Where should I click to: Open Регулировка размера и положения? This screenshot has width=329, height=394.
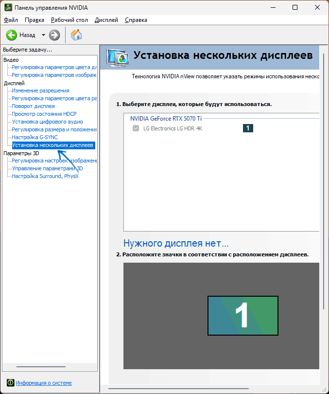click(x=54, y=129)
